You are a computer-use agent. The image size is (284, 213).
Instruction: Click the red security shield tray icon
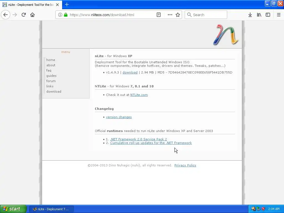coord(263,209)
